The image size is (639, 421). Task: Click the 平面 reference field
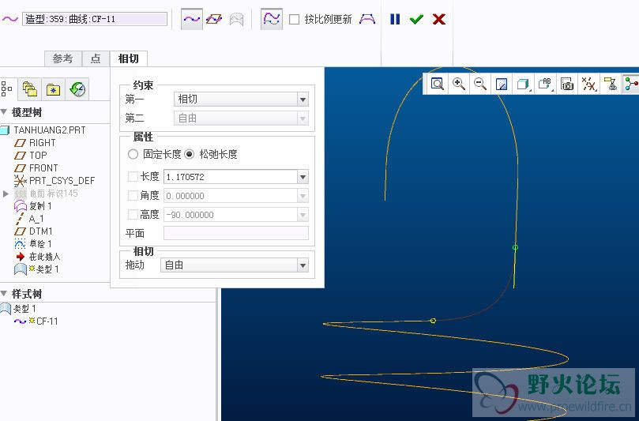click(236, 234)
